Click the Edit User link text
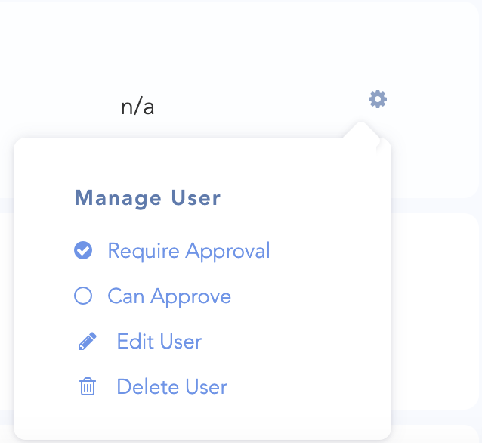 point(159,342)
